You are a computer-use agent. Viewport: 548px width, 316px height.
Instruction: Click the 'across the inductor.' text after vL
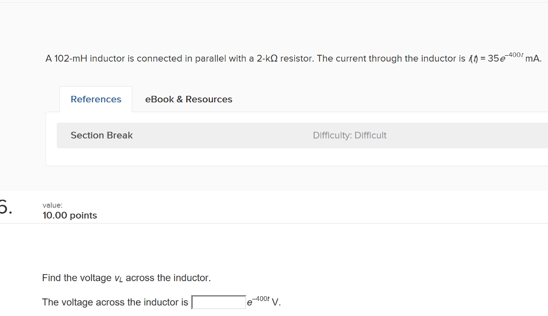pyautogui.click(x=168, y=278)
